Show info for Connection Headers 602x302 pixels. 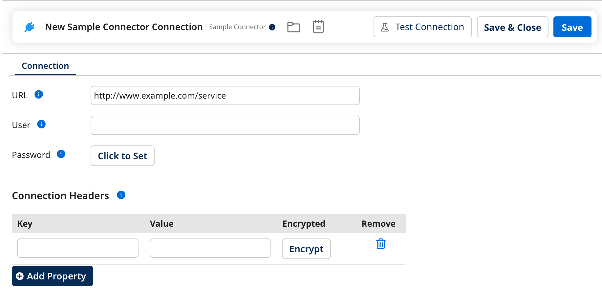tap(121, 195)
